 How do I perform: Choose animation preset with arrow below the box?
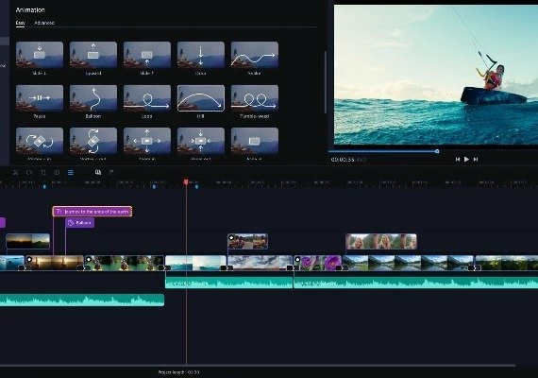147,55
